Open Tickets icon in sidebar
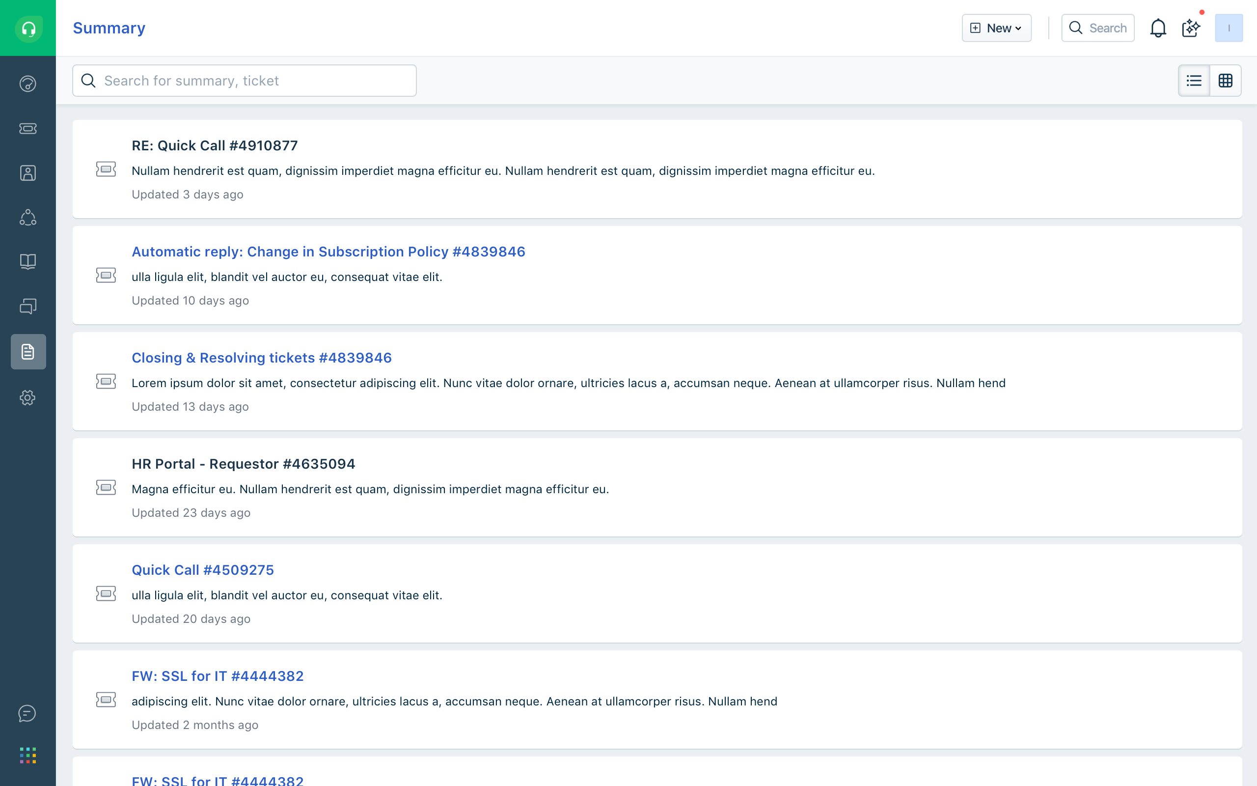Viewport: 1257px width, 786px height. (28, 128)
